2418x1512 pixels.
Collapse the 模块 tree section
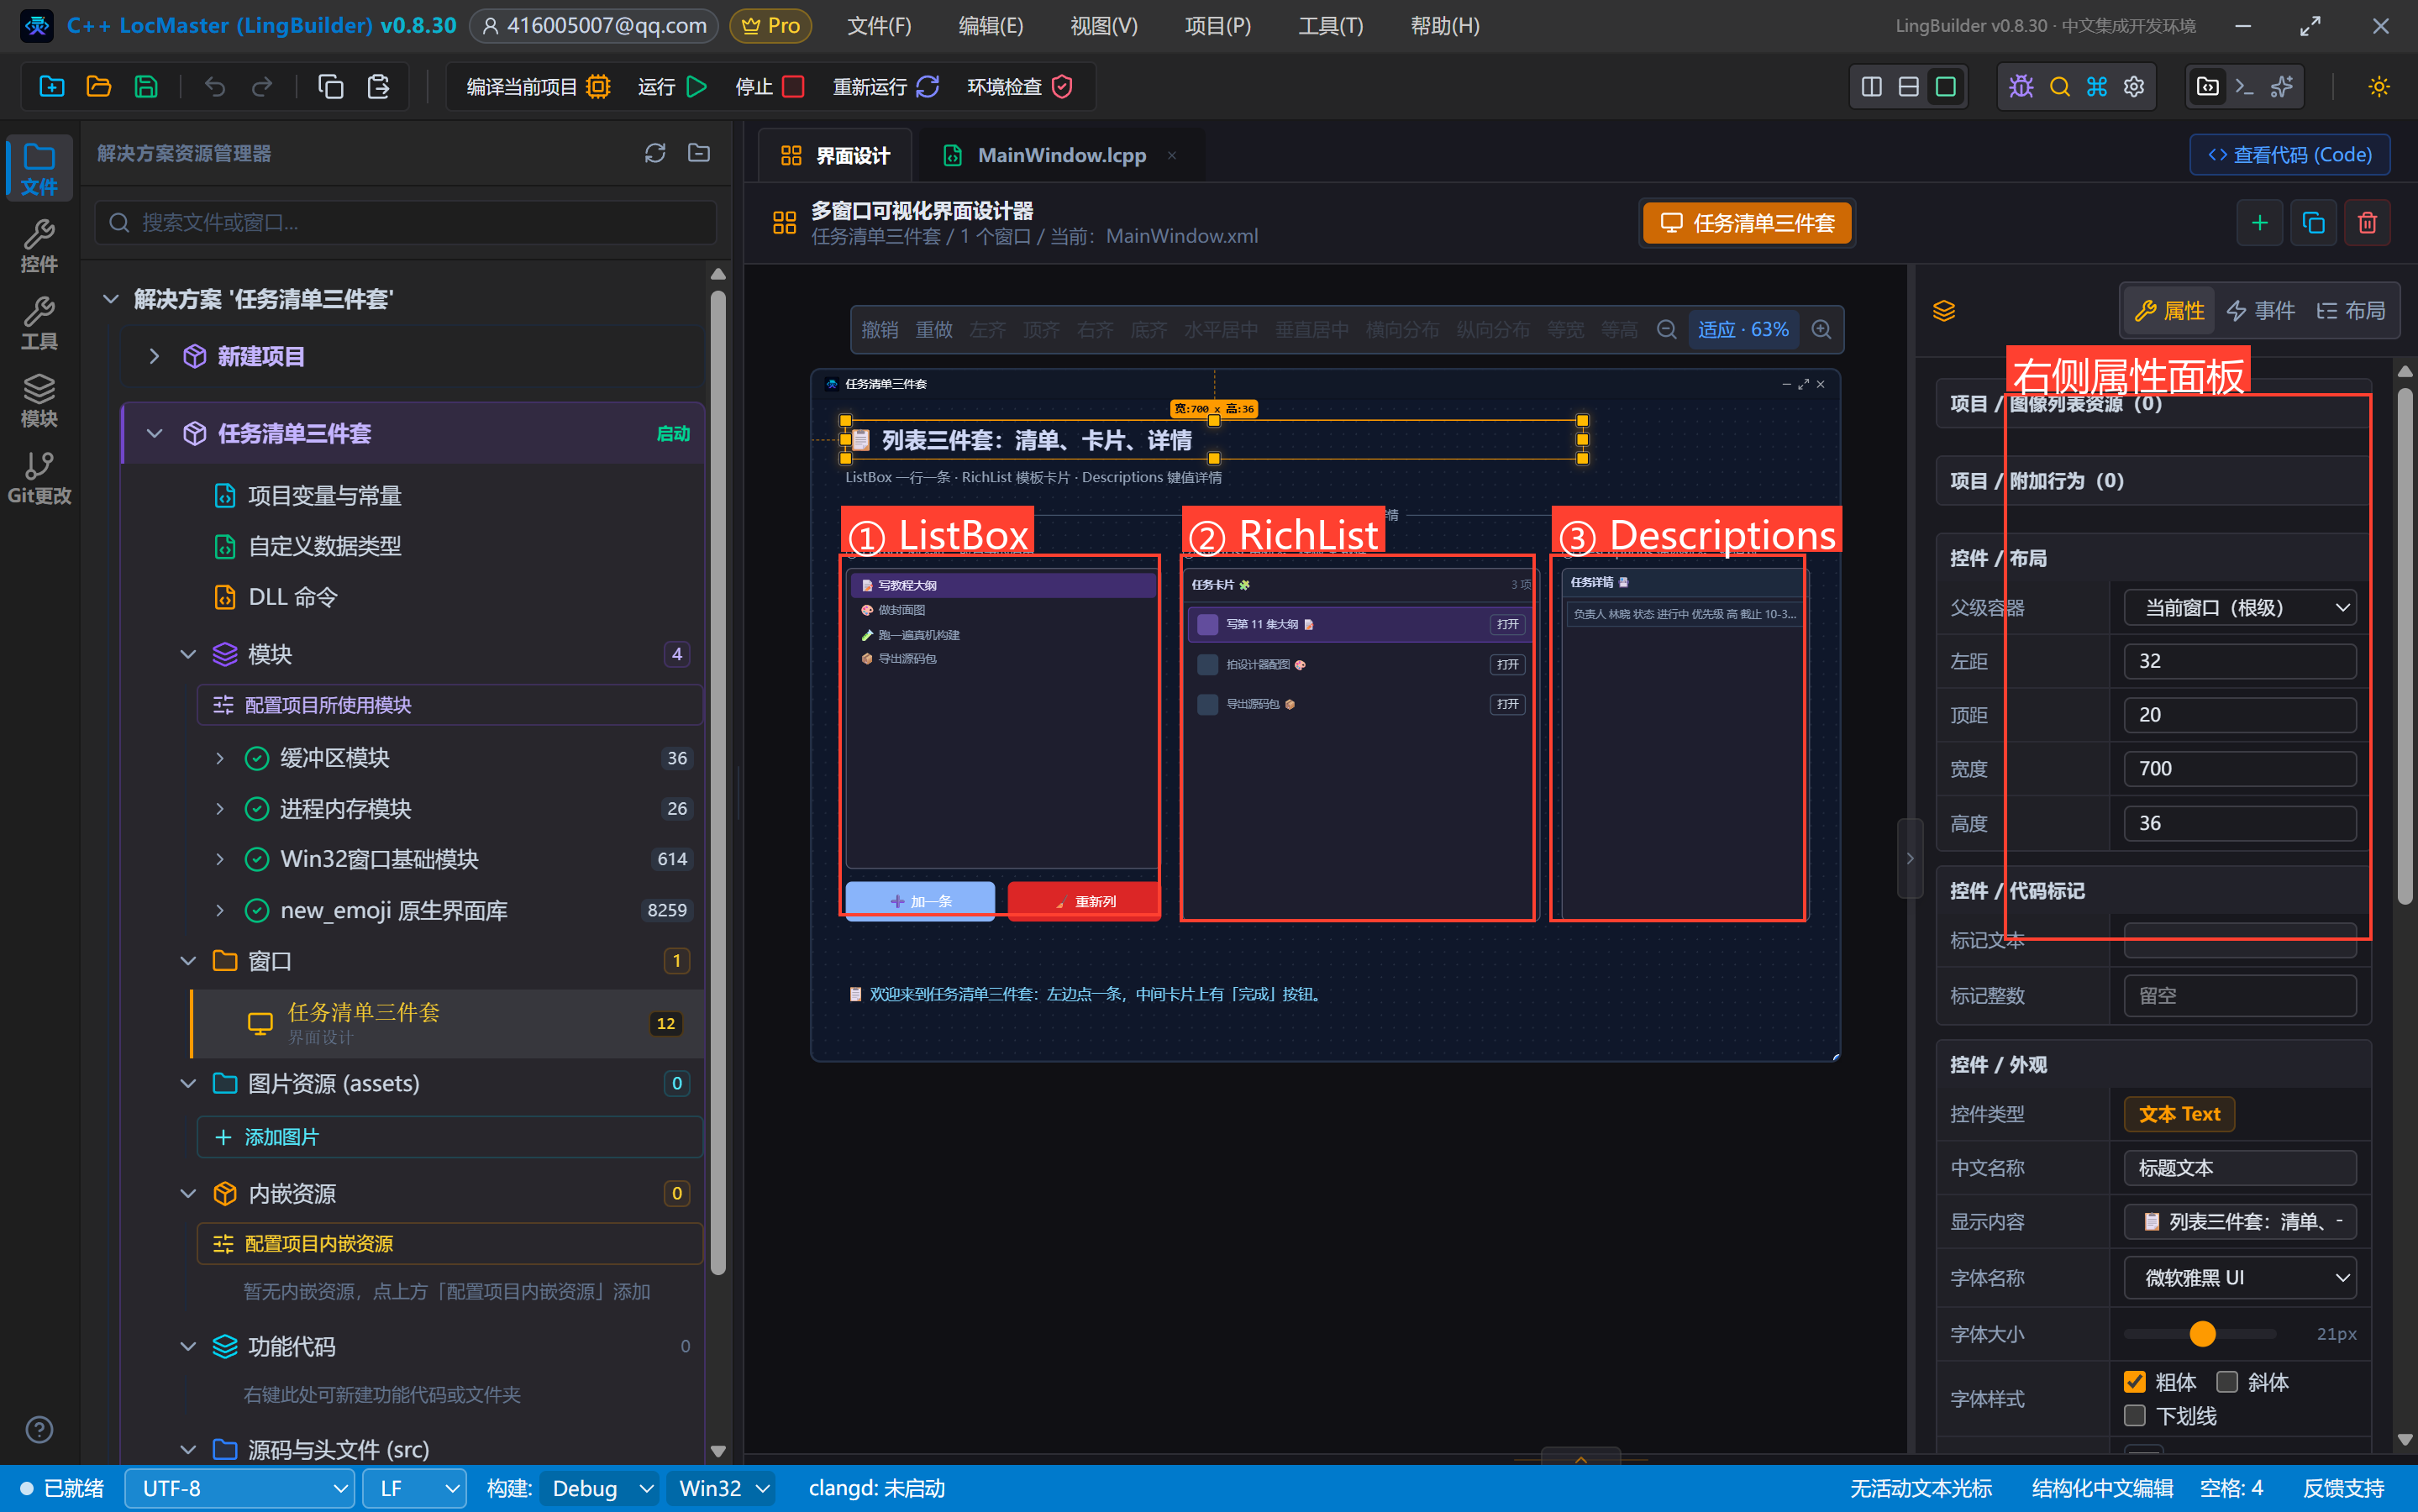pos(187,654)
